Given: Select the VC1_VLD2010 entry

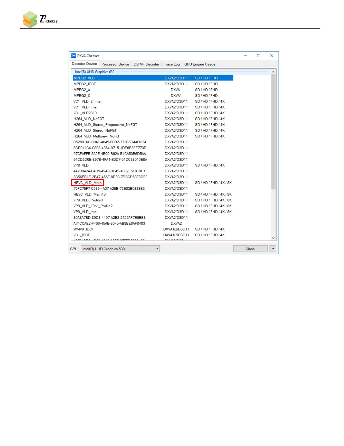Looking at the screenshot, I should [x=153, y=113].
